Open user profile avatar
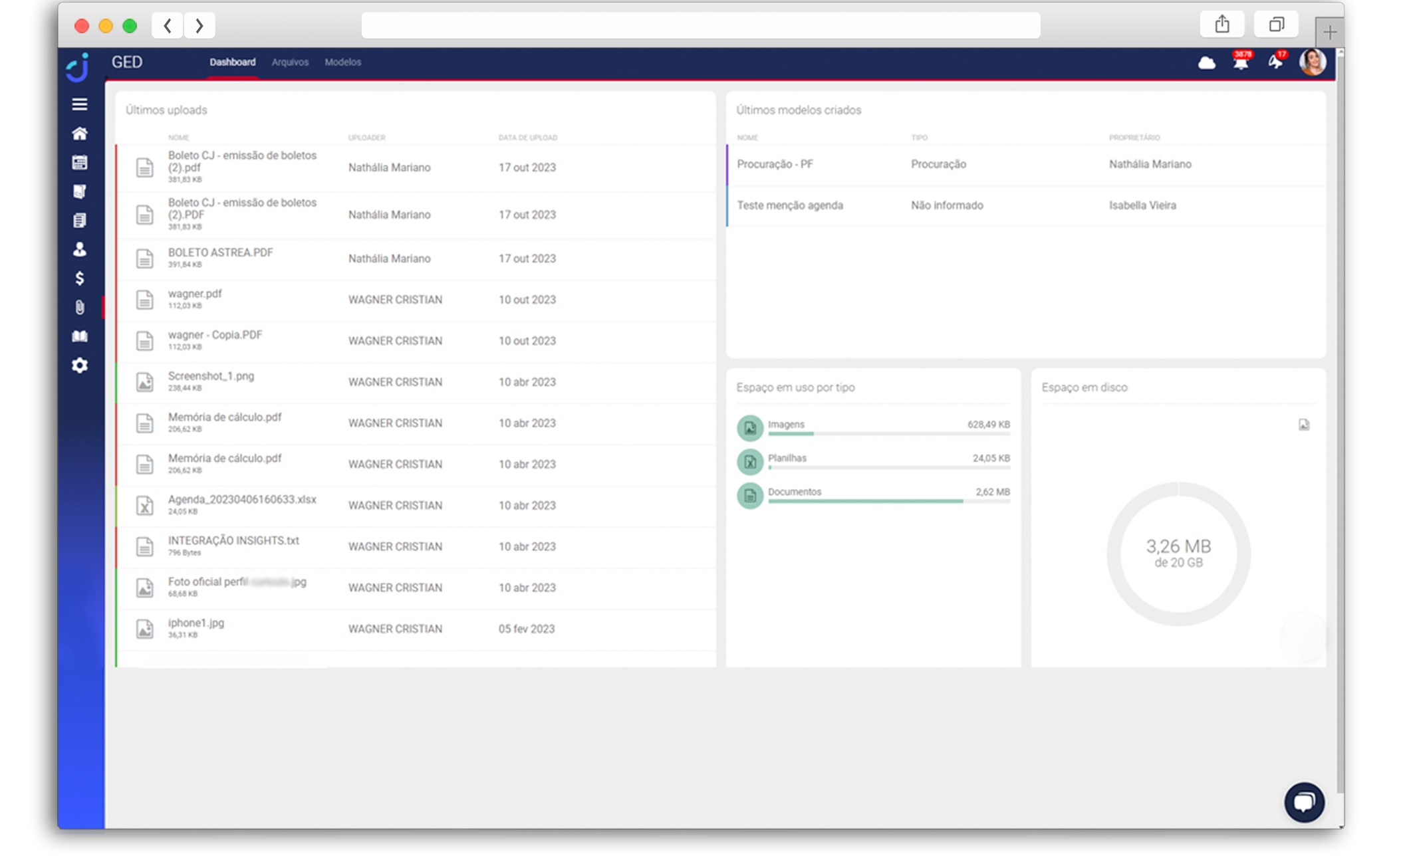 [1313, 62]
